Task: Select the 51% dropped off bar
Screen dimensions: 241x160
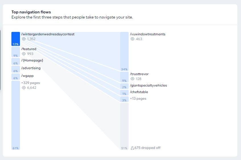Action: (x=124, y=125)
